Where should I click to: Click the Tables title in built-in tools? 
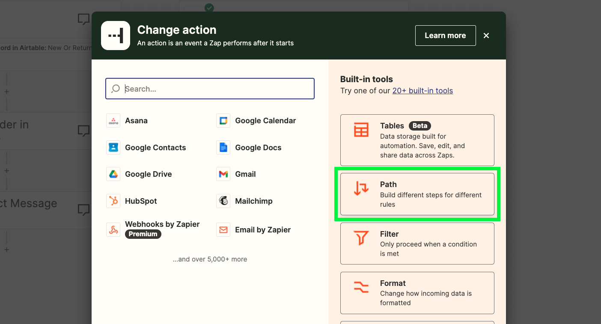point(392,126)
